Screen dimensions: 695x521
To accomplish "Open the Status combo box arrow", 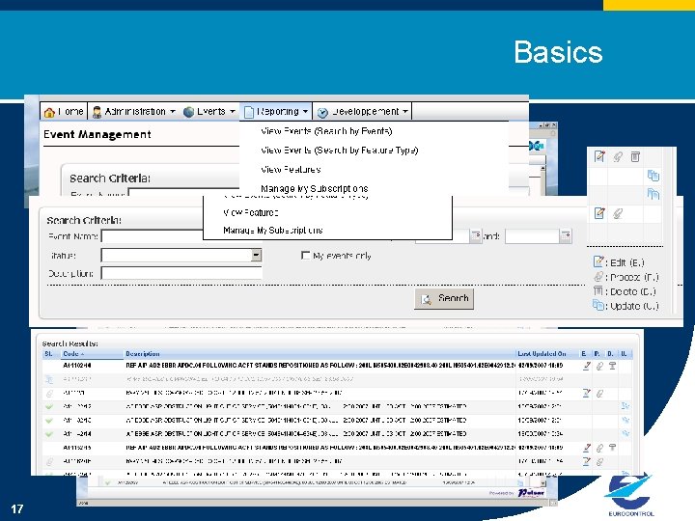I will tap(256, 255).
